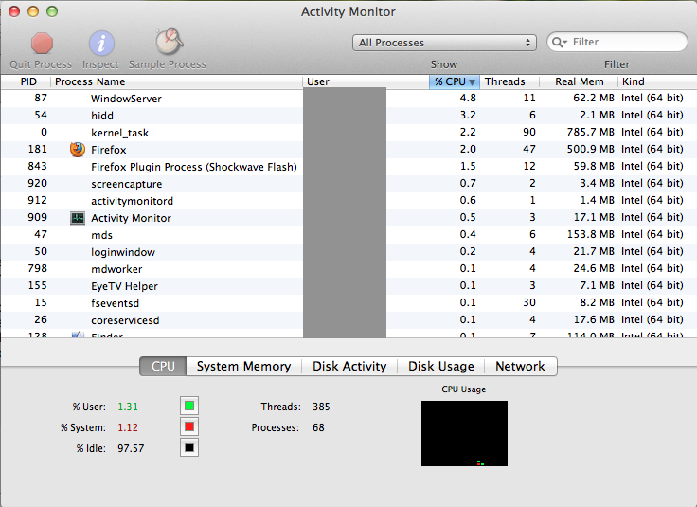Click the 153.8 MB memory value
Screen dimensions: 697x507
pyautogui.click(x=590, y=234)
